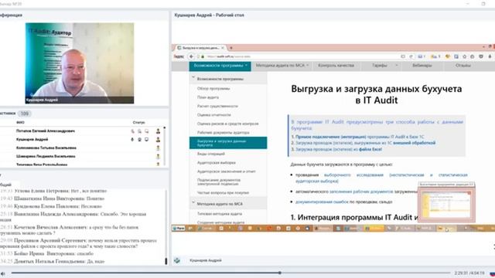Click the muted microphone icon in Потапов Евгений's row

pyautogui.click(x=132, y=131)
